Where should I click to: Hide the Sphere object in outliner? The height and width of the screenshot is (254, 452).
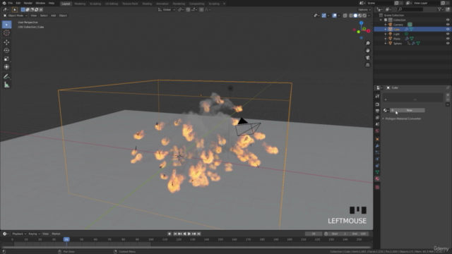coord(448,43)
